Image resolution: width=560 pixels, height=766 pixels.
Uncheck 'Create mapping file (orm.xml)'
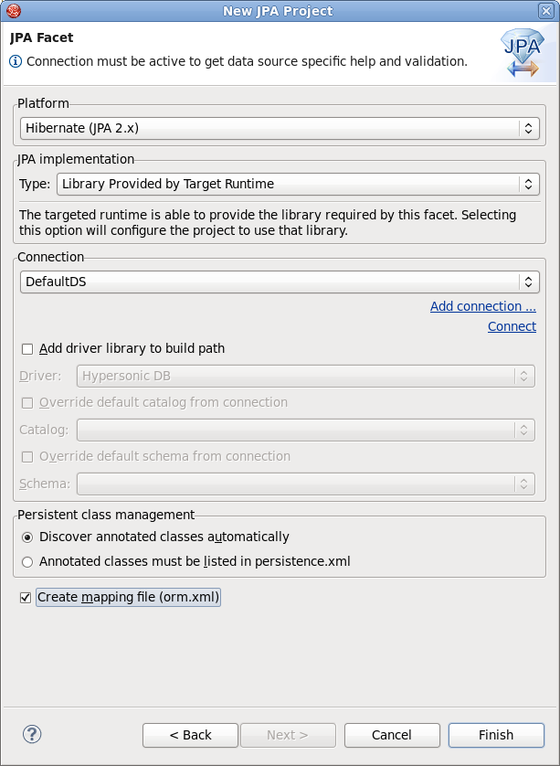[x=26, y=597]
